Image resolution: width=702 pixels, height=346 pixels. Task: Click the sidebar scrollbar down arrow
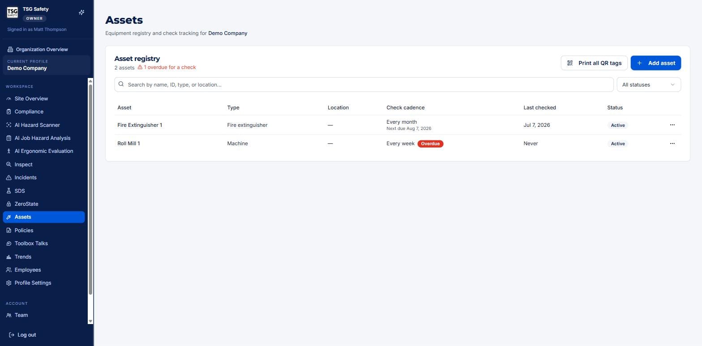pyautogui.click(x=90, y=321)
